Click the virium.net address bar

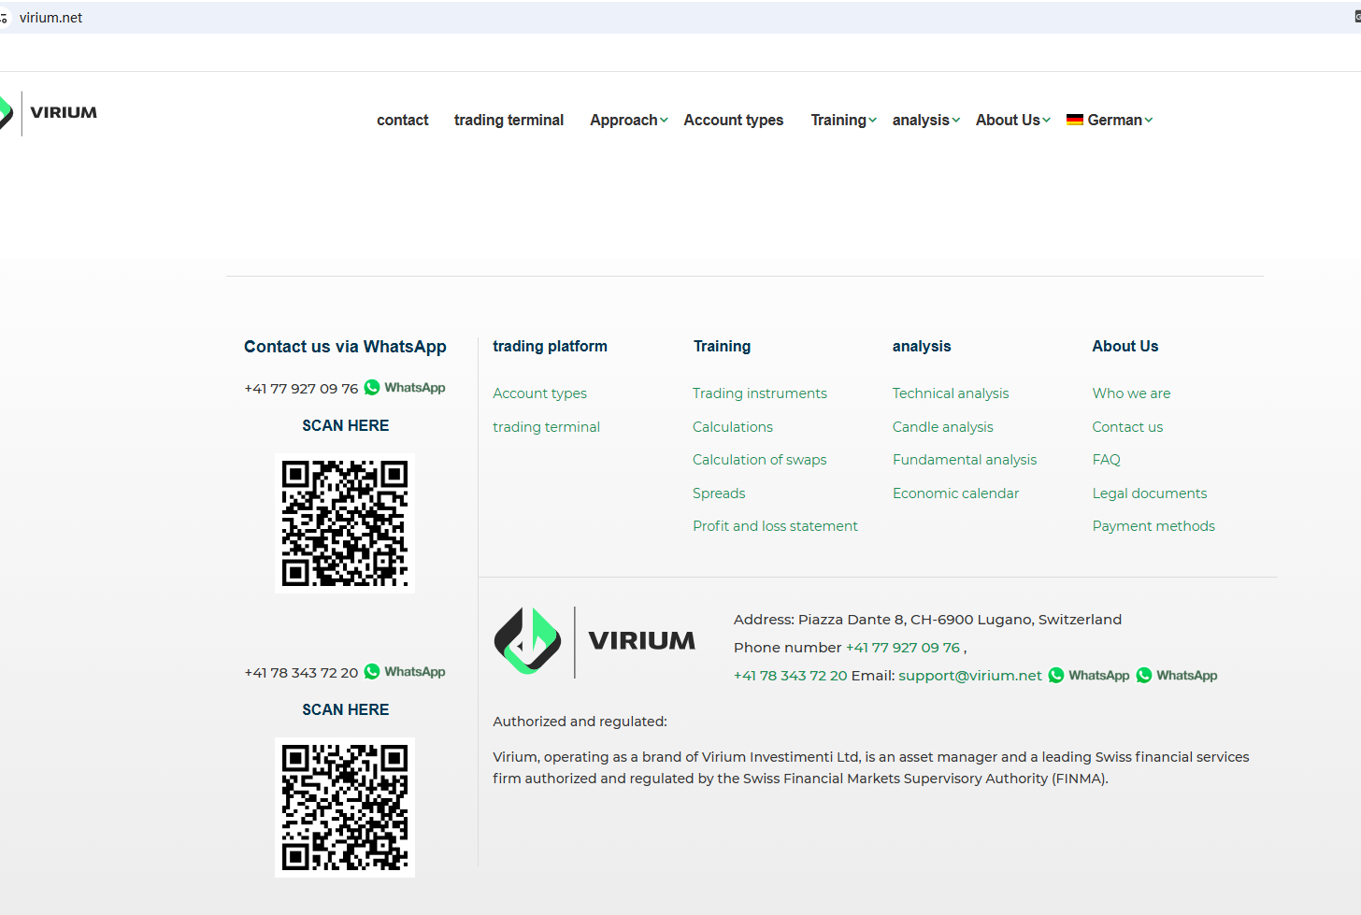click(680, 18)
